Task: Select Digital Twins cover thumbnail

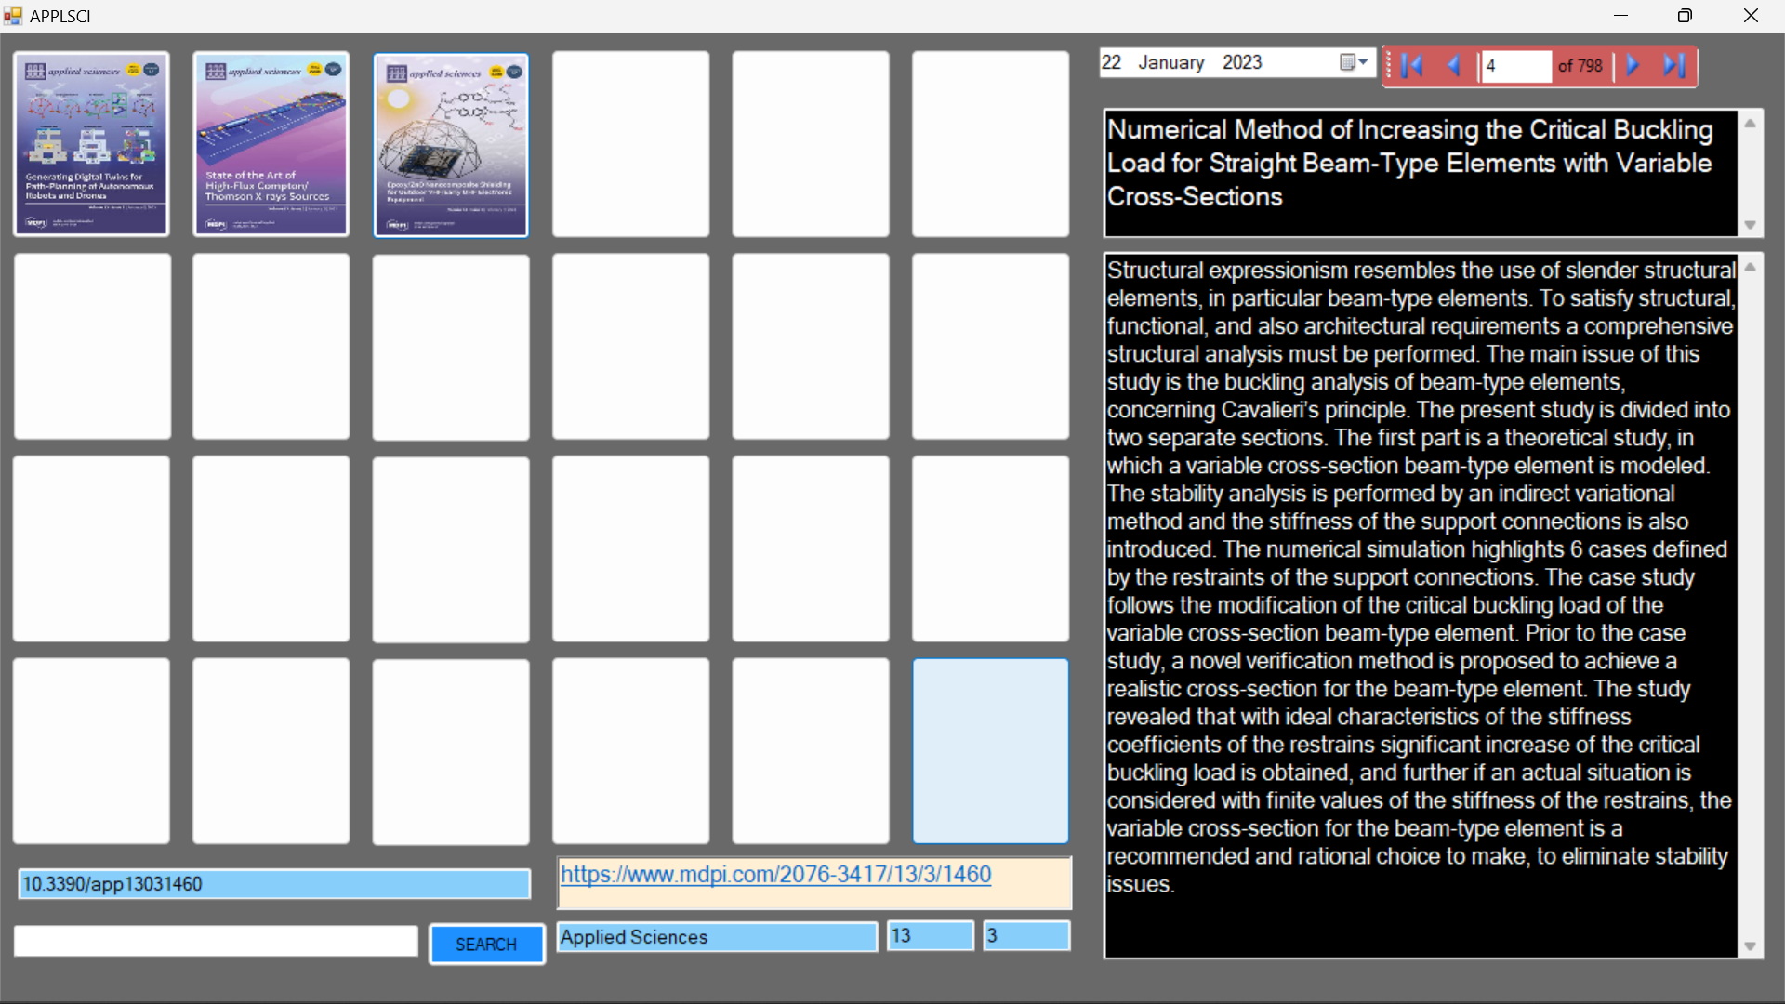Action: 91,144
